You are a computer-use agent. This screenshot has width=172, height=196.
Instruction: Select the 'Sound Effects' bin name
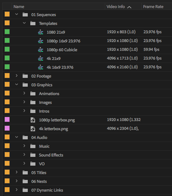coord(51,155)
